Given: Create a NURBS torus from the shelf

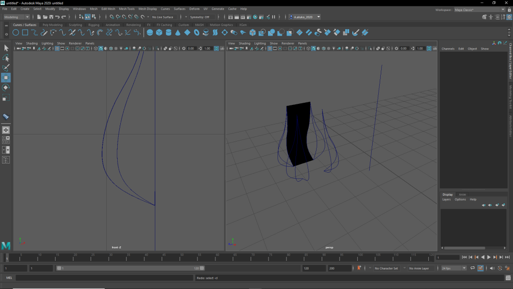Looking at the screenshot, I should click(196, 33).
